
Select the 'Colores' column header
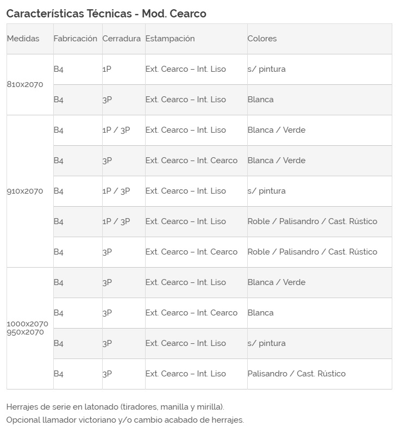(x=262, y=39)
